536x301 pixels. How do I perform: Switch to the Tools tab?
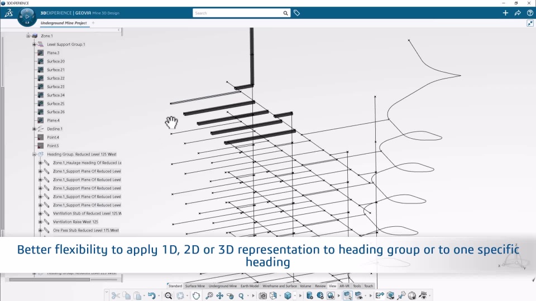click(357, 286)
